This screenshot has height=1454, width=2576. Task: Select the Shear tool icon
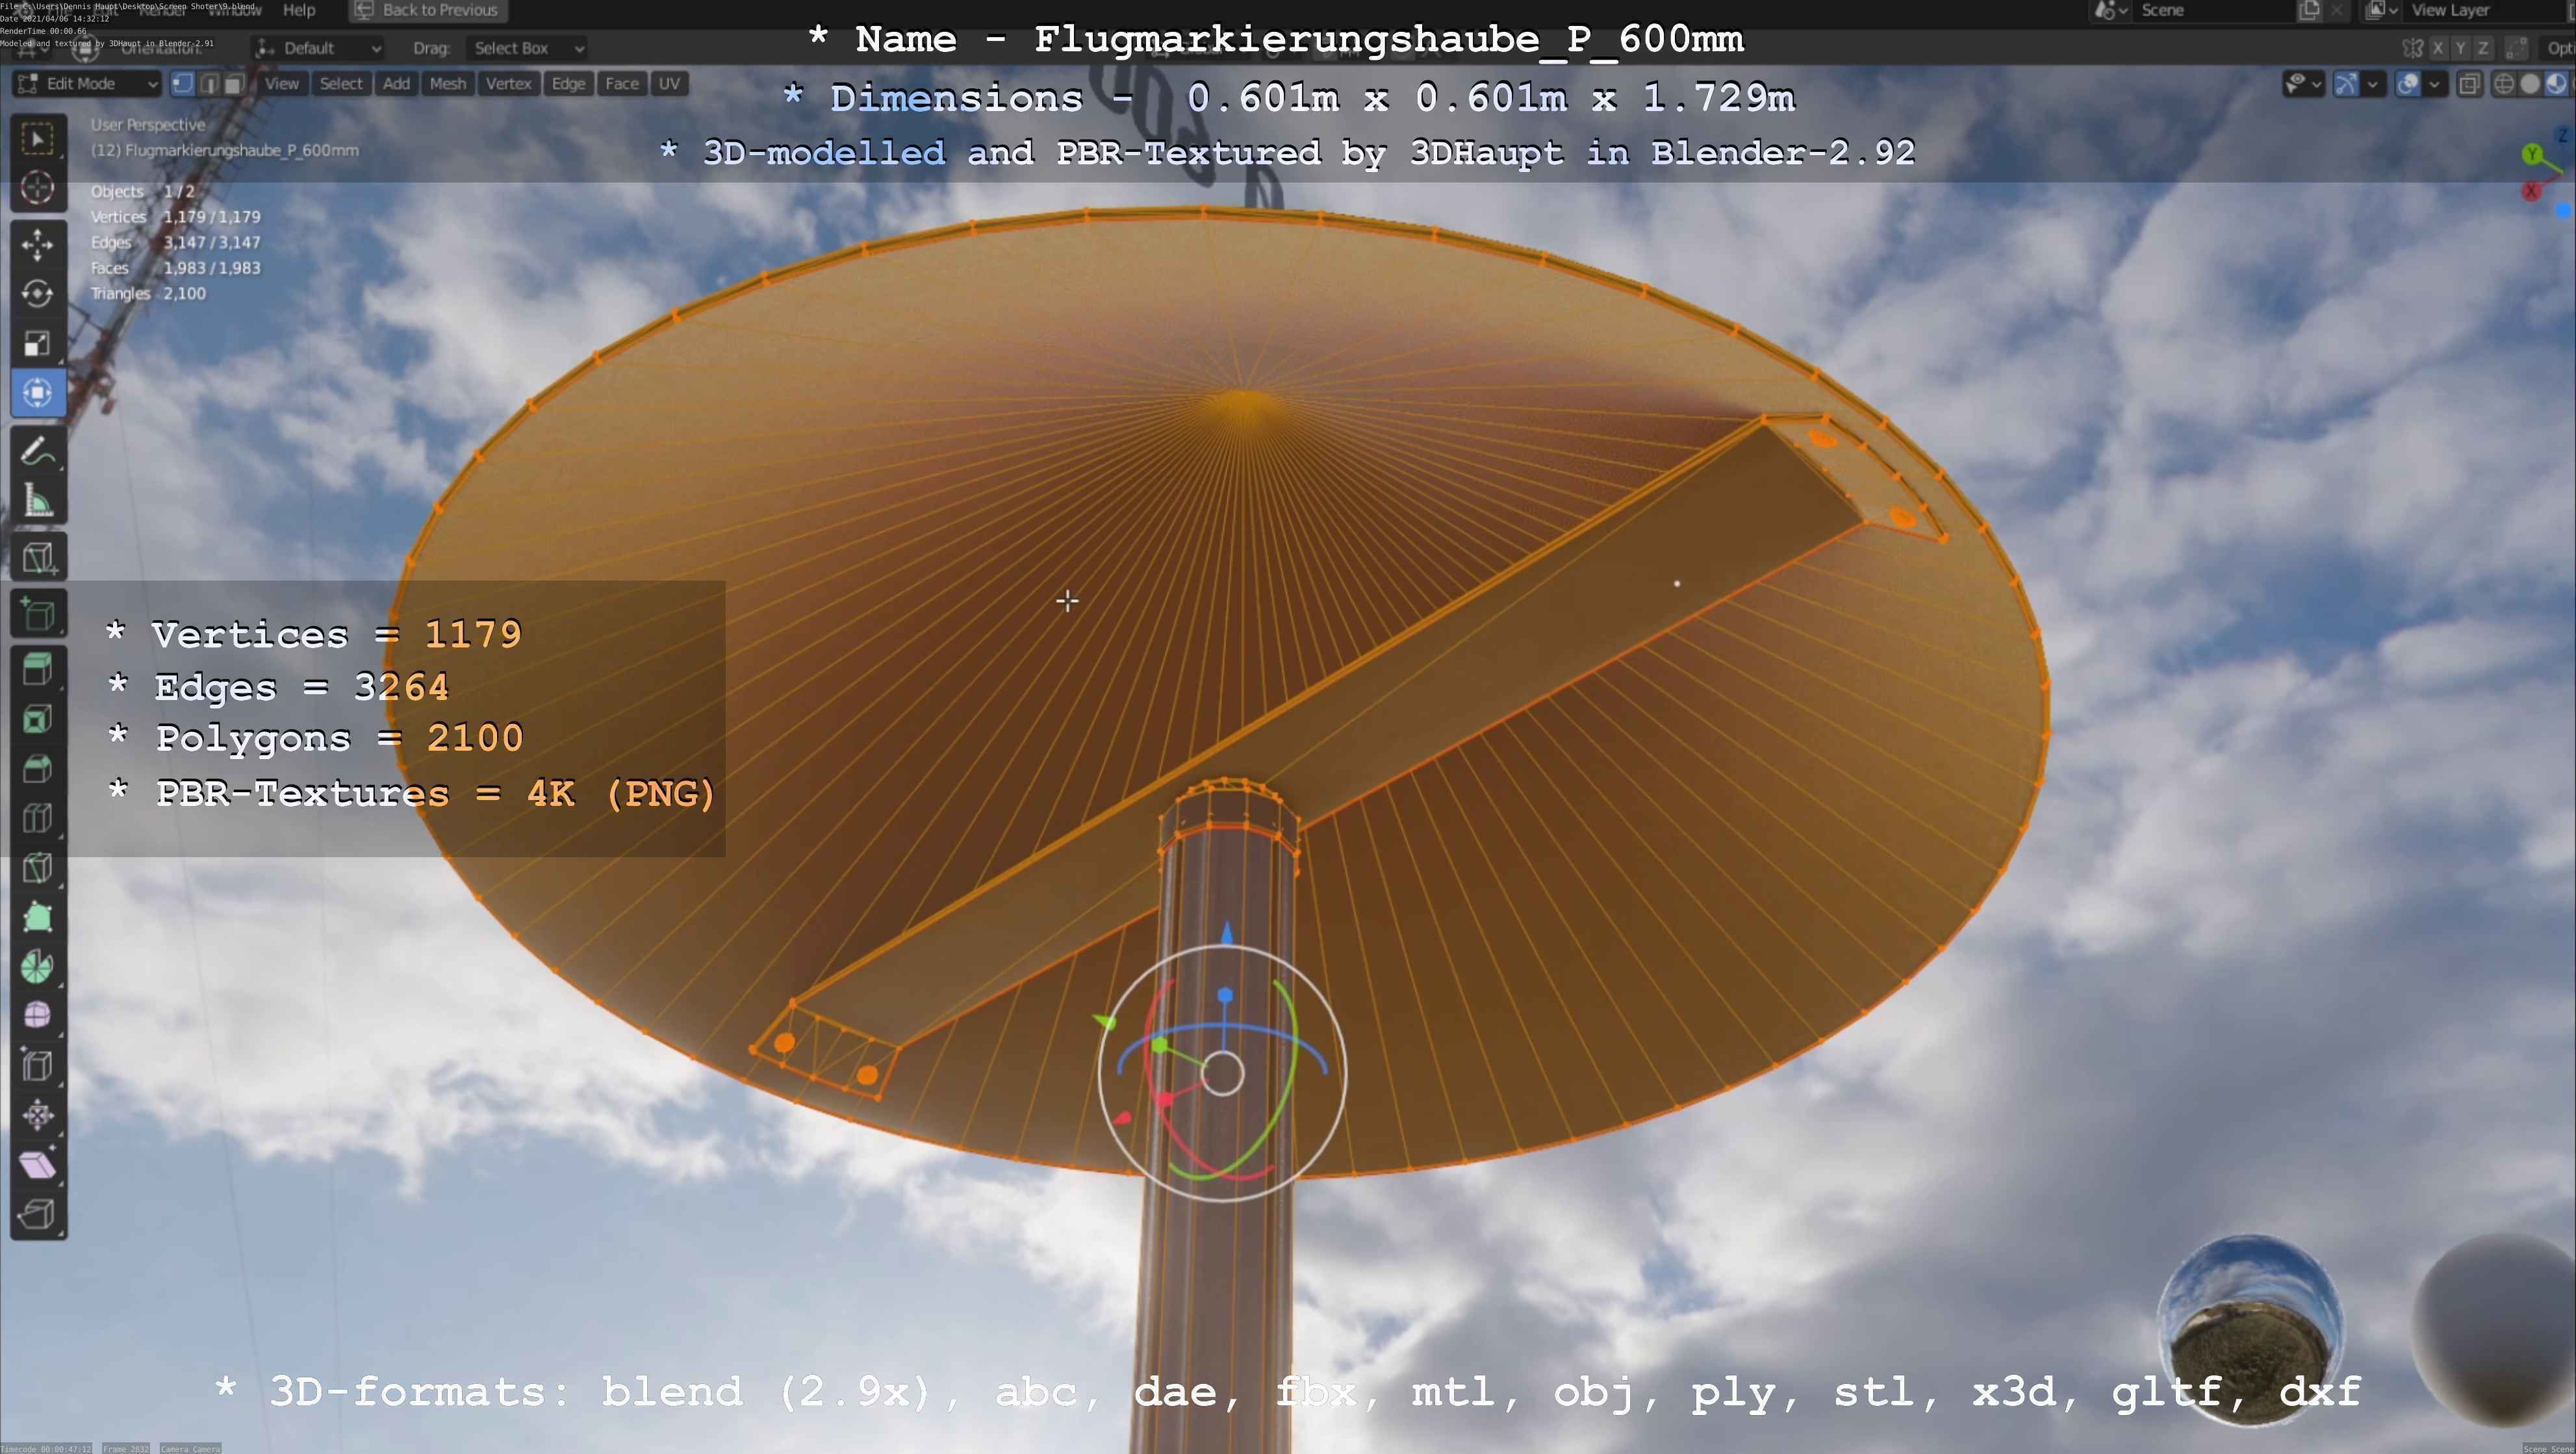pos(37,1164)
